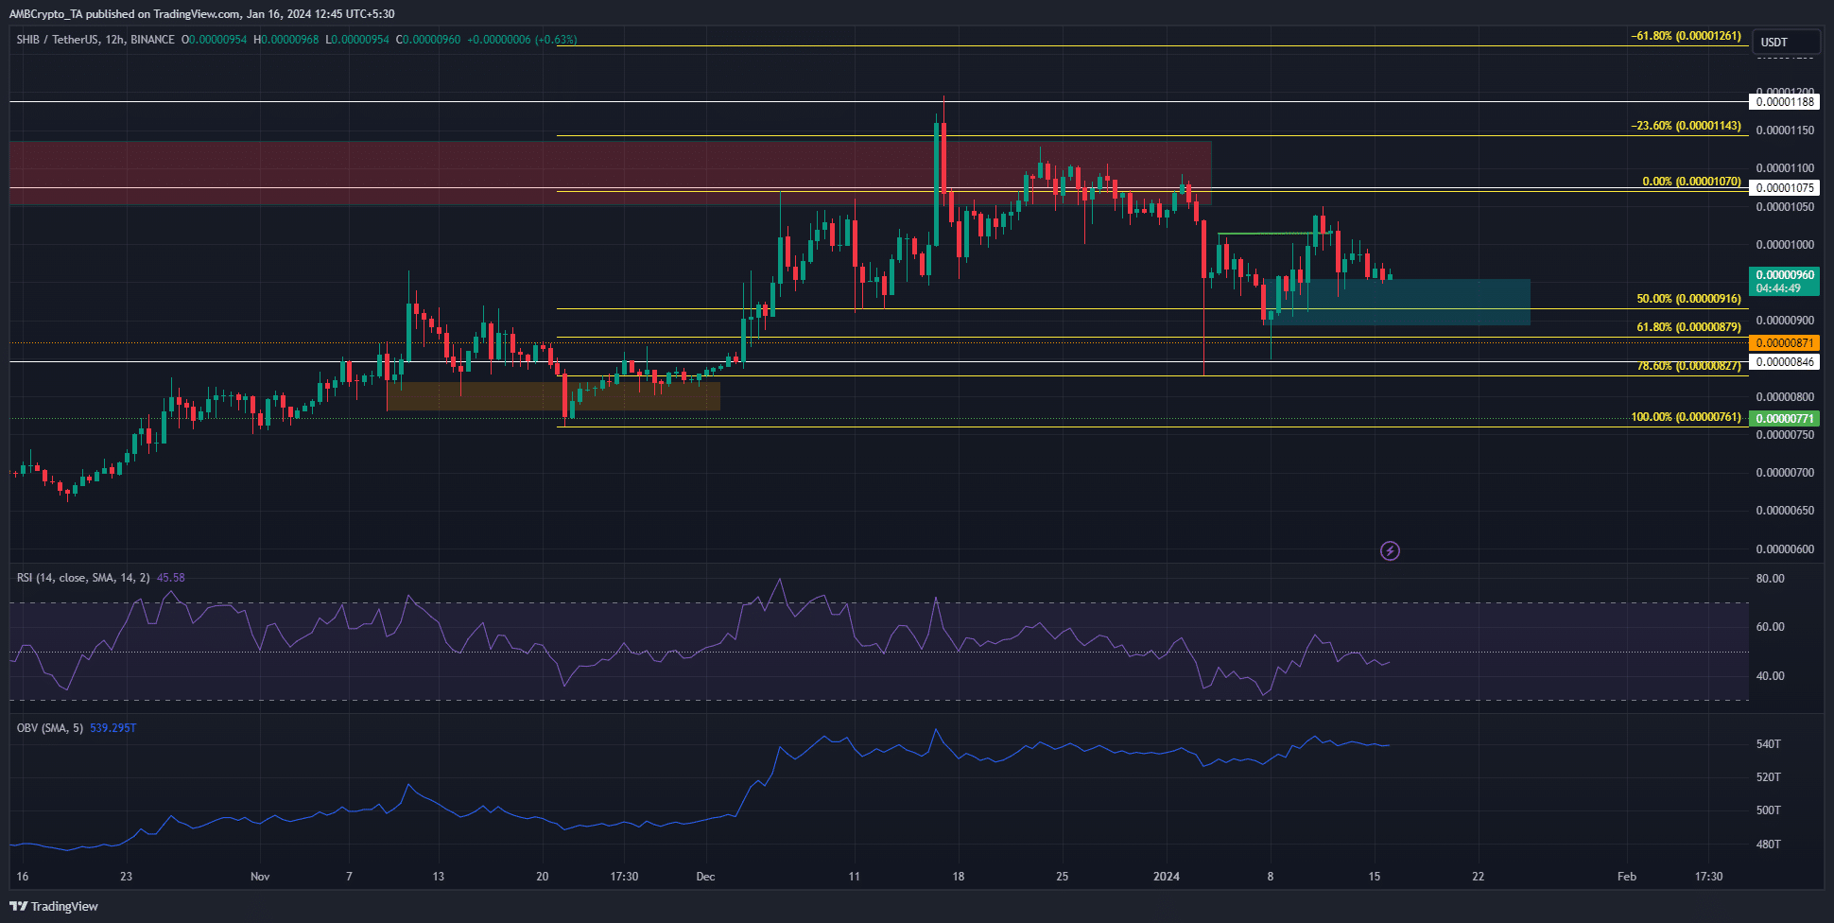Click the SHIB / TetherUS symbol title
The height and width of the screenshot is (923, 1834).
click(95, 40)
